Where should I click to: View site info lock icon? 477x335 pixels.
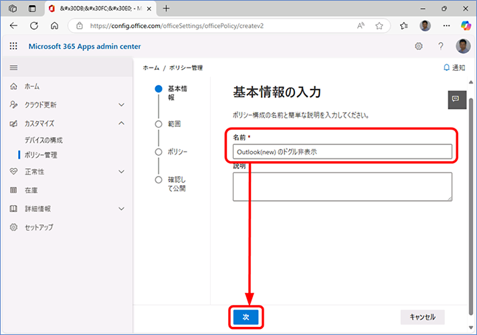[80, 26]
